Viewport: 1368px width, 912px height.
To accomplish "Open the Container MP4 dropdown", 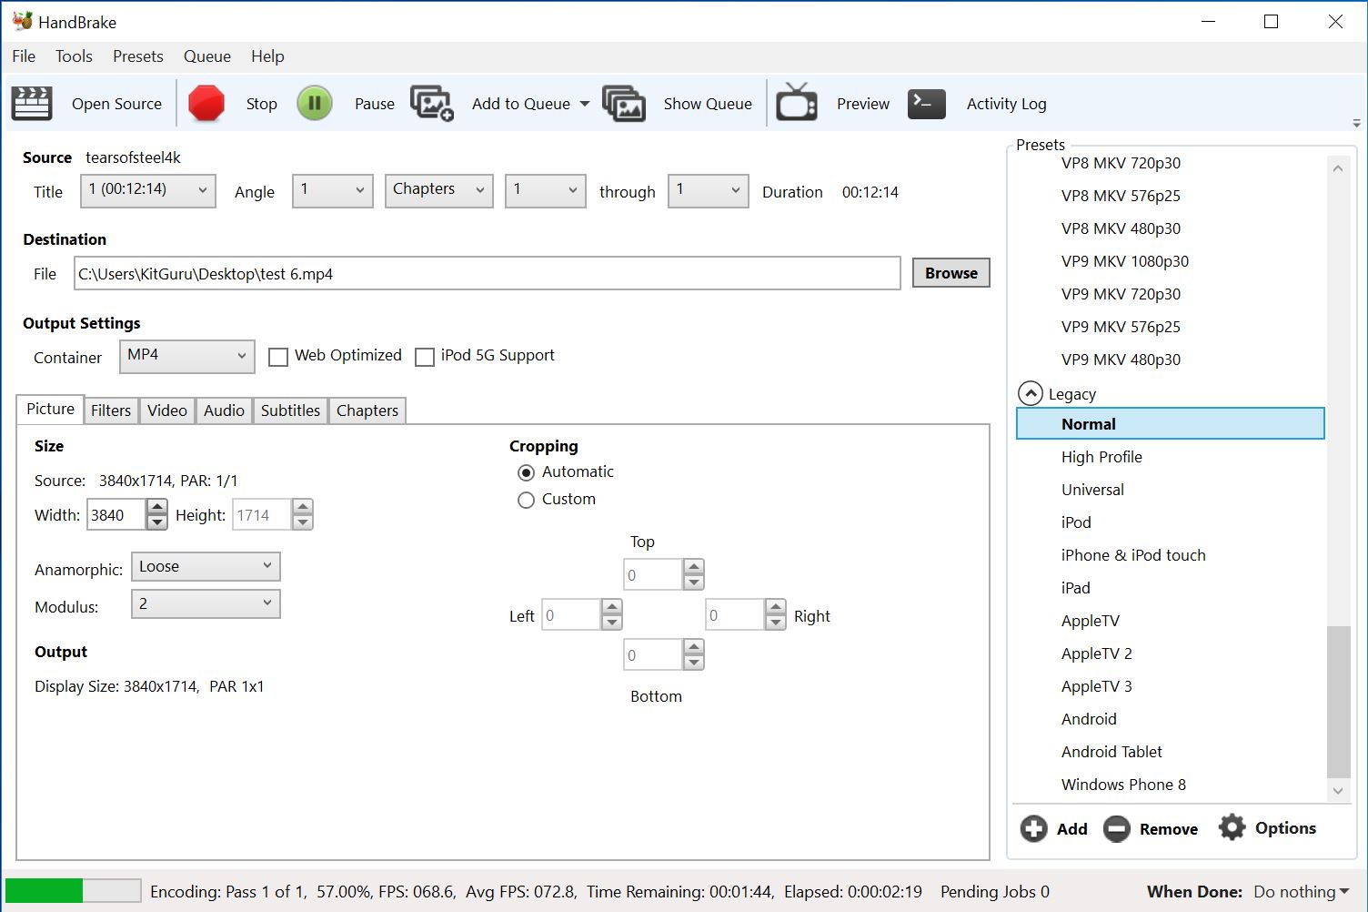I will 186,356.
